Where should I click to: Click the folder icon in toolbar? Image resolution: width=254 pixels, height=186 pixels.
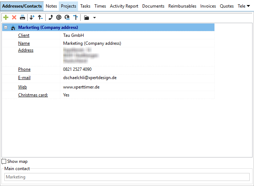pyautogui.click(x=86, y=17)
